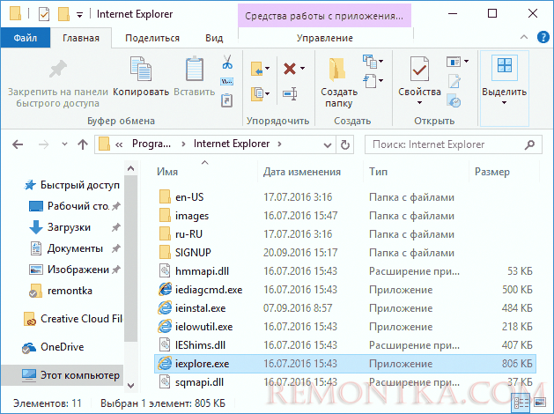This screenshot has width=554, height=414.
Task: Click the Cut scissors icon
Action: coord(227,62)
